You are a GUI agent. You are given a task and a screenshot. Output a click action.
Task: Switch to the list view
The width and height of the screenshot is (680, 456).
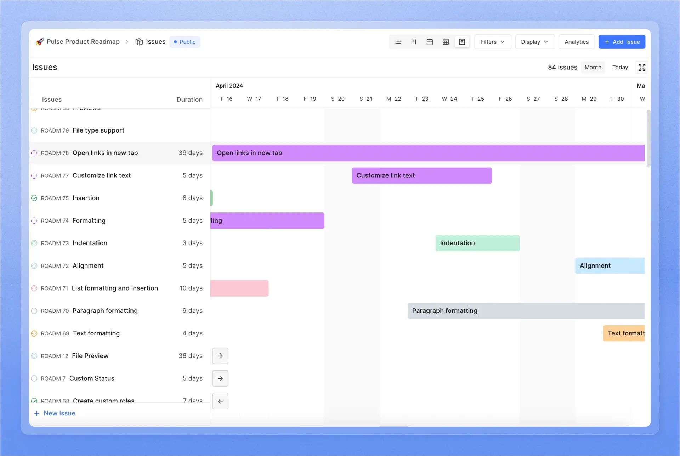397,42
